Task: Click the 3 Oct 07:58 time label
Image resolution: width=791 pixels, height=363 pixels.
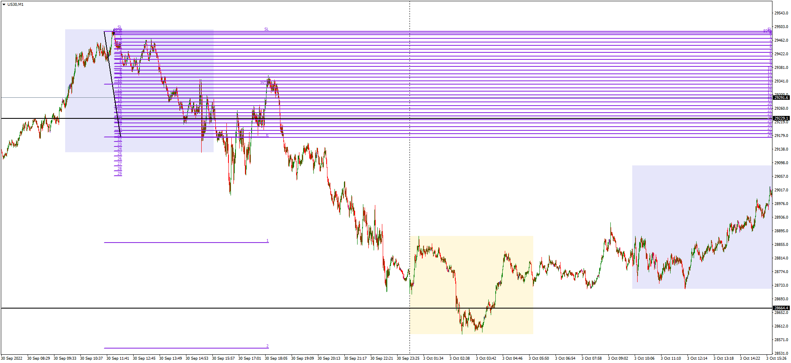Action: coord(591,358)
